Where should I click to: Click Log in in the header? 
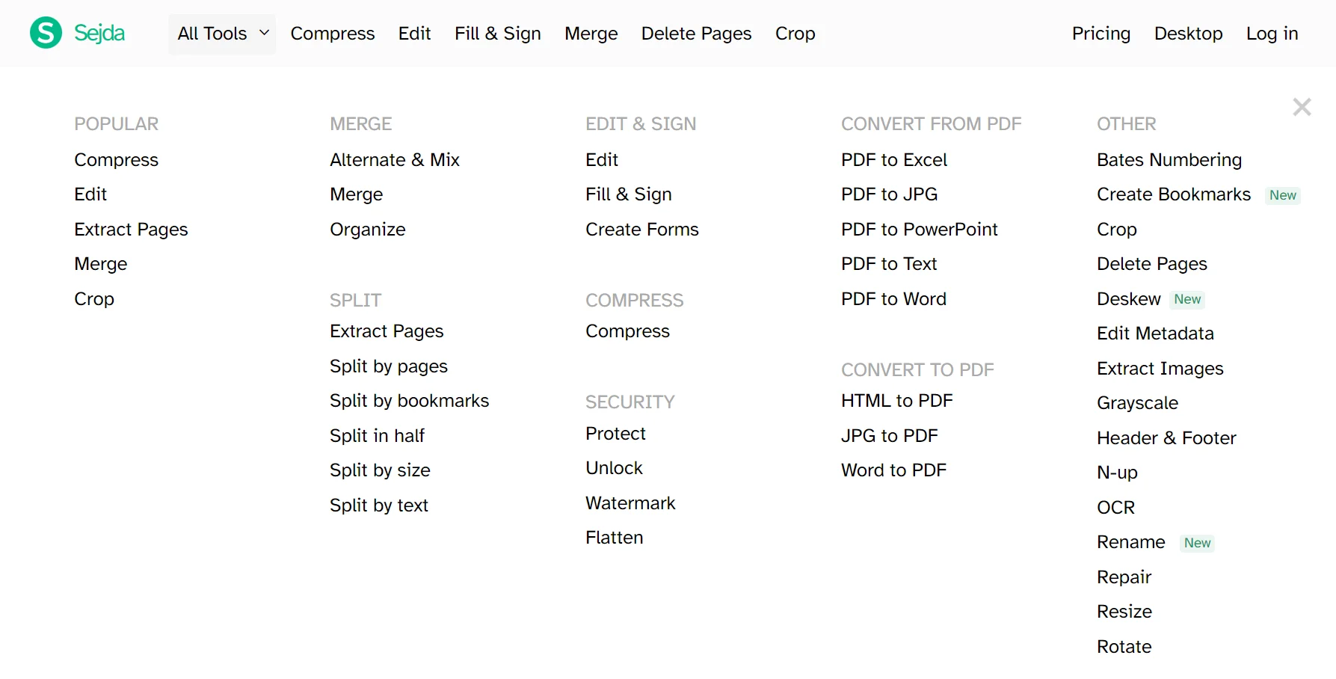[1272, 34]
